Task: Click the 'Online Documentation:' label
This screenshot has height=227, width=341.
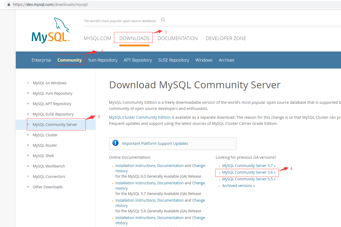Action: click(130, 157)
